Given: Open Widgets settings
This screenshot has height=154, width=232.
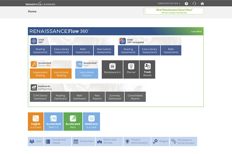Looking at the screenshot, I should point(160,141).
